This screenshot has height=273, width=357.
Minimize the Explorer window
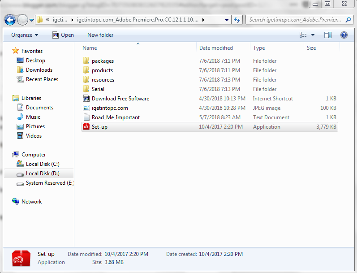[315, 4]
